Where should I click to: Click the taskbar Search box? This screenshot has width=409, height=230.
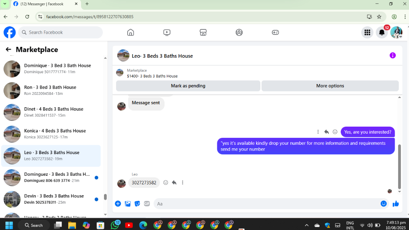(34, 225)
